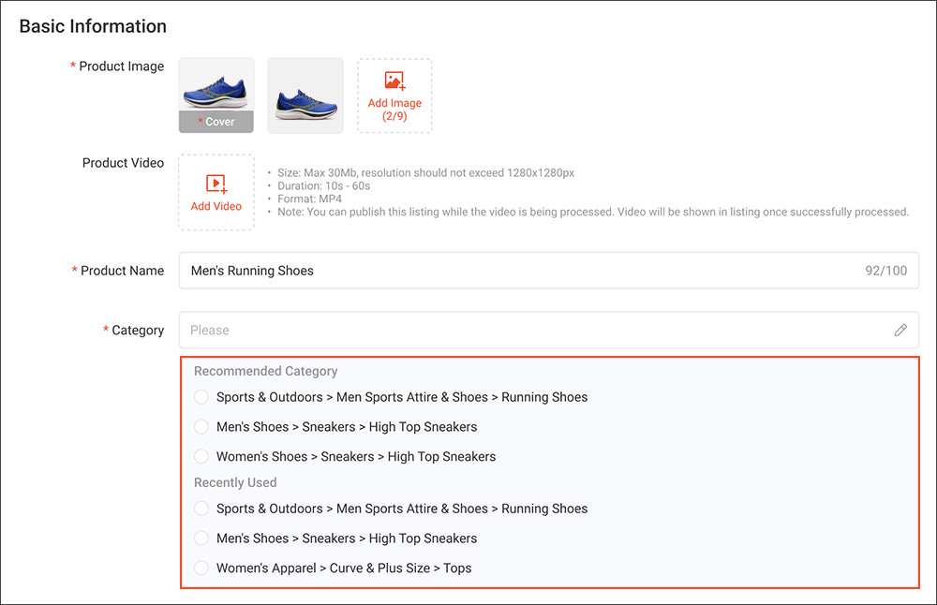This screenshot has width=937, height=605.
Task: Click the Cover badge on first product image
Action: [216, 121]
